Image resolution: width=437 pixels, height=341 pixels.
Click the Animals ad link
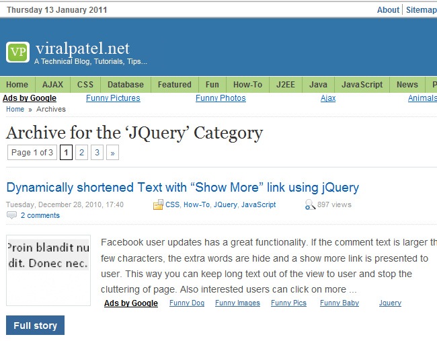click(x=422, y=98)
